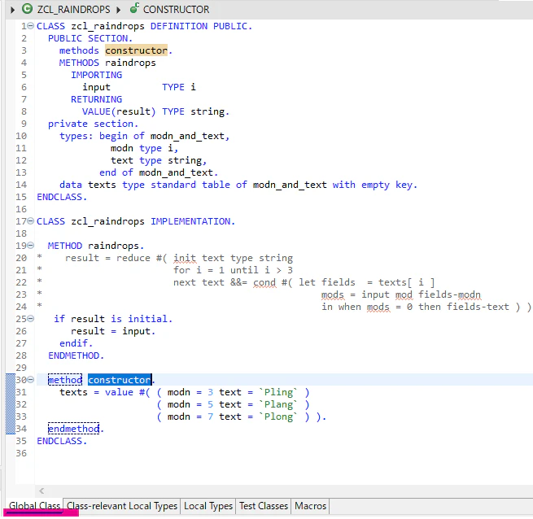Screen dimensions: 533x519
Task: Click 'ENDMETHOD' on line 28
Action: pos(74,355)
